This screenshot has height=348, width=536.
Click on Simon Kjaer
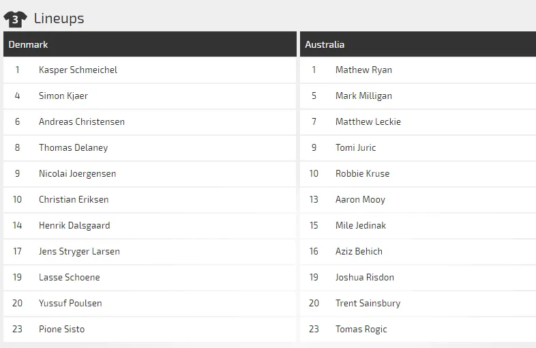63,96
